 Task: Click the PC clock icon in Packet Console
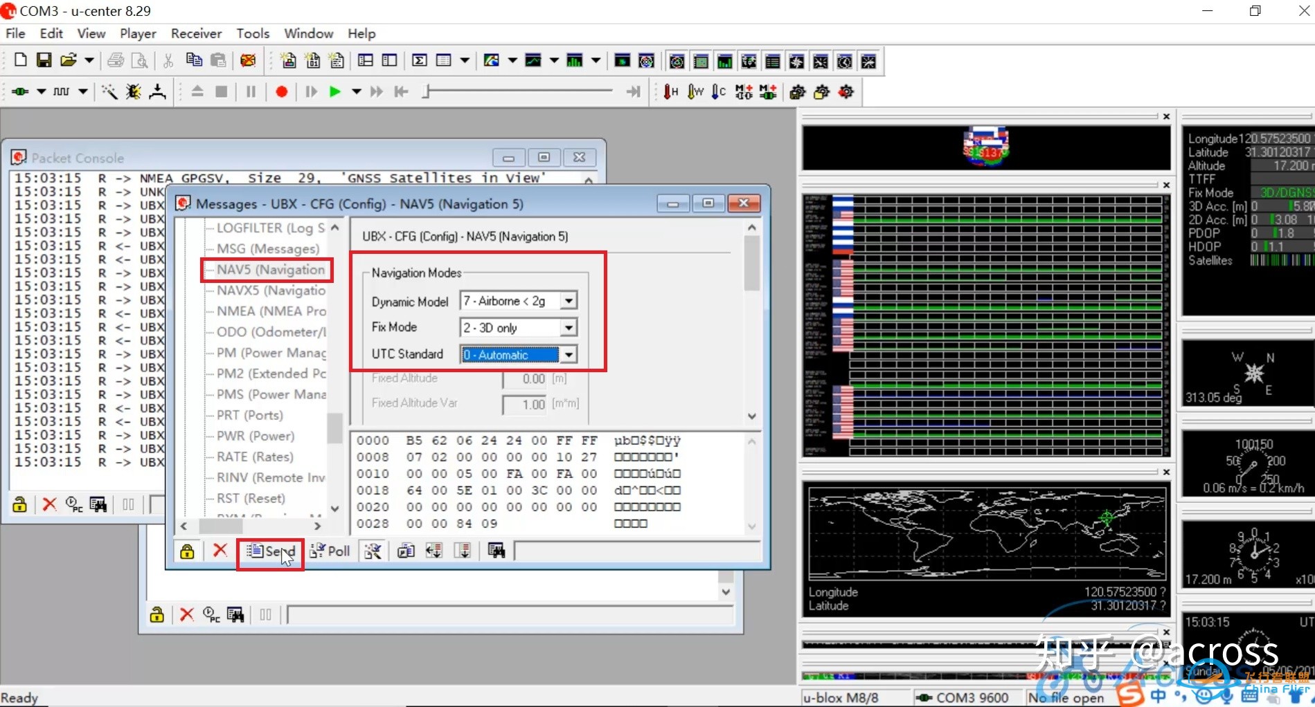click(x=74, y=504)
